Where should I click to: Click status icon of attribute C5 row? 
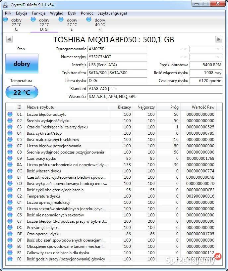click(x=10, y=208)
